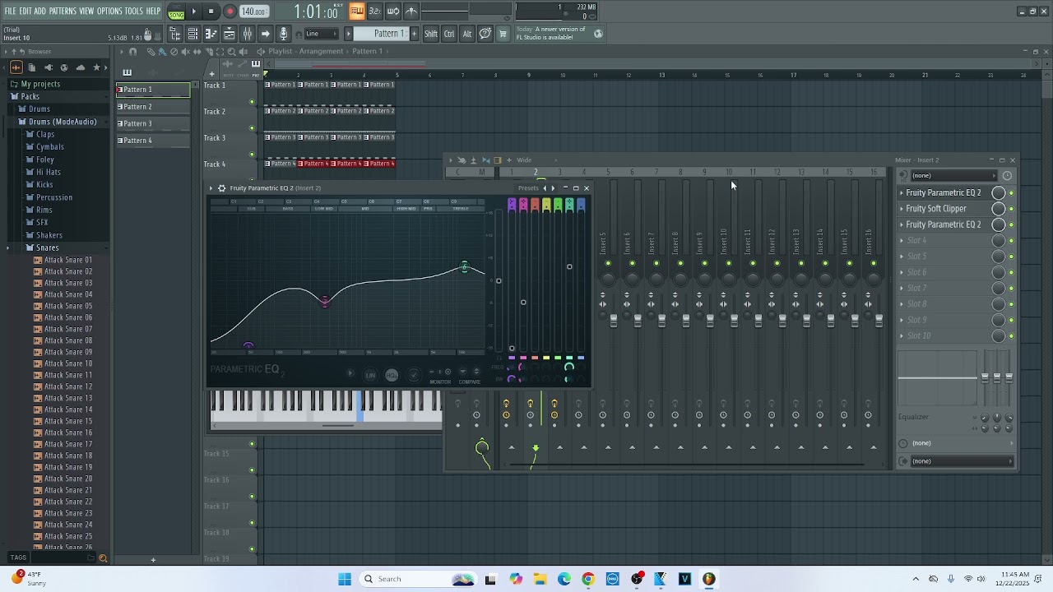Select EQ band 6 node on curve
This screenshot has height=592, width=1053.
[465, 267]
